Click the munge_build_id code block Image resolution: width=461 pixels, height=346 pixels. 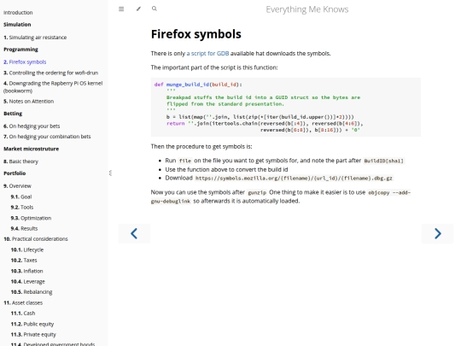coord(286,107)
